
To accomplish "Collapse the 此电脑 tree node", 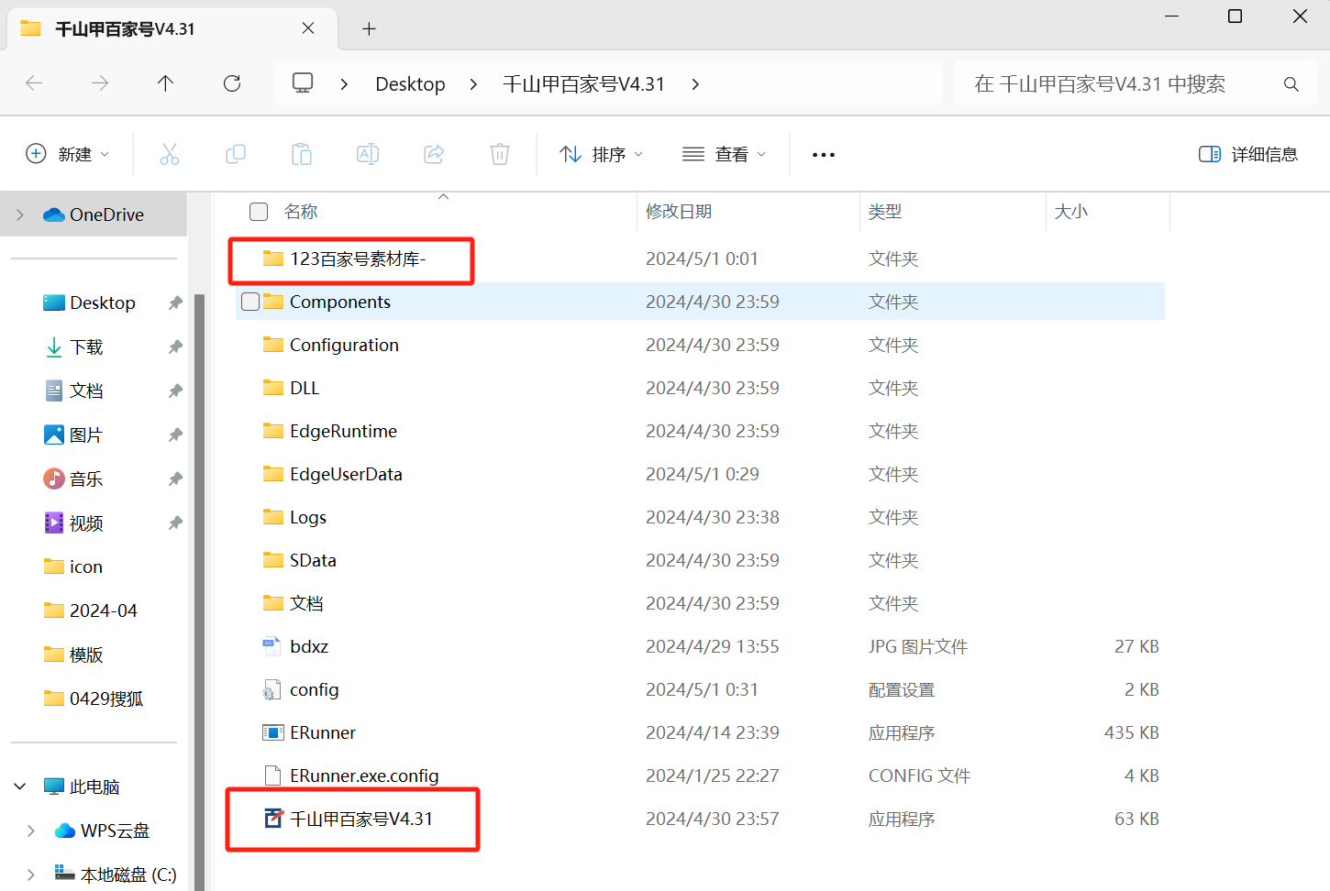I will pos(20,786).
